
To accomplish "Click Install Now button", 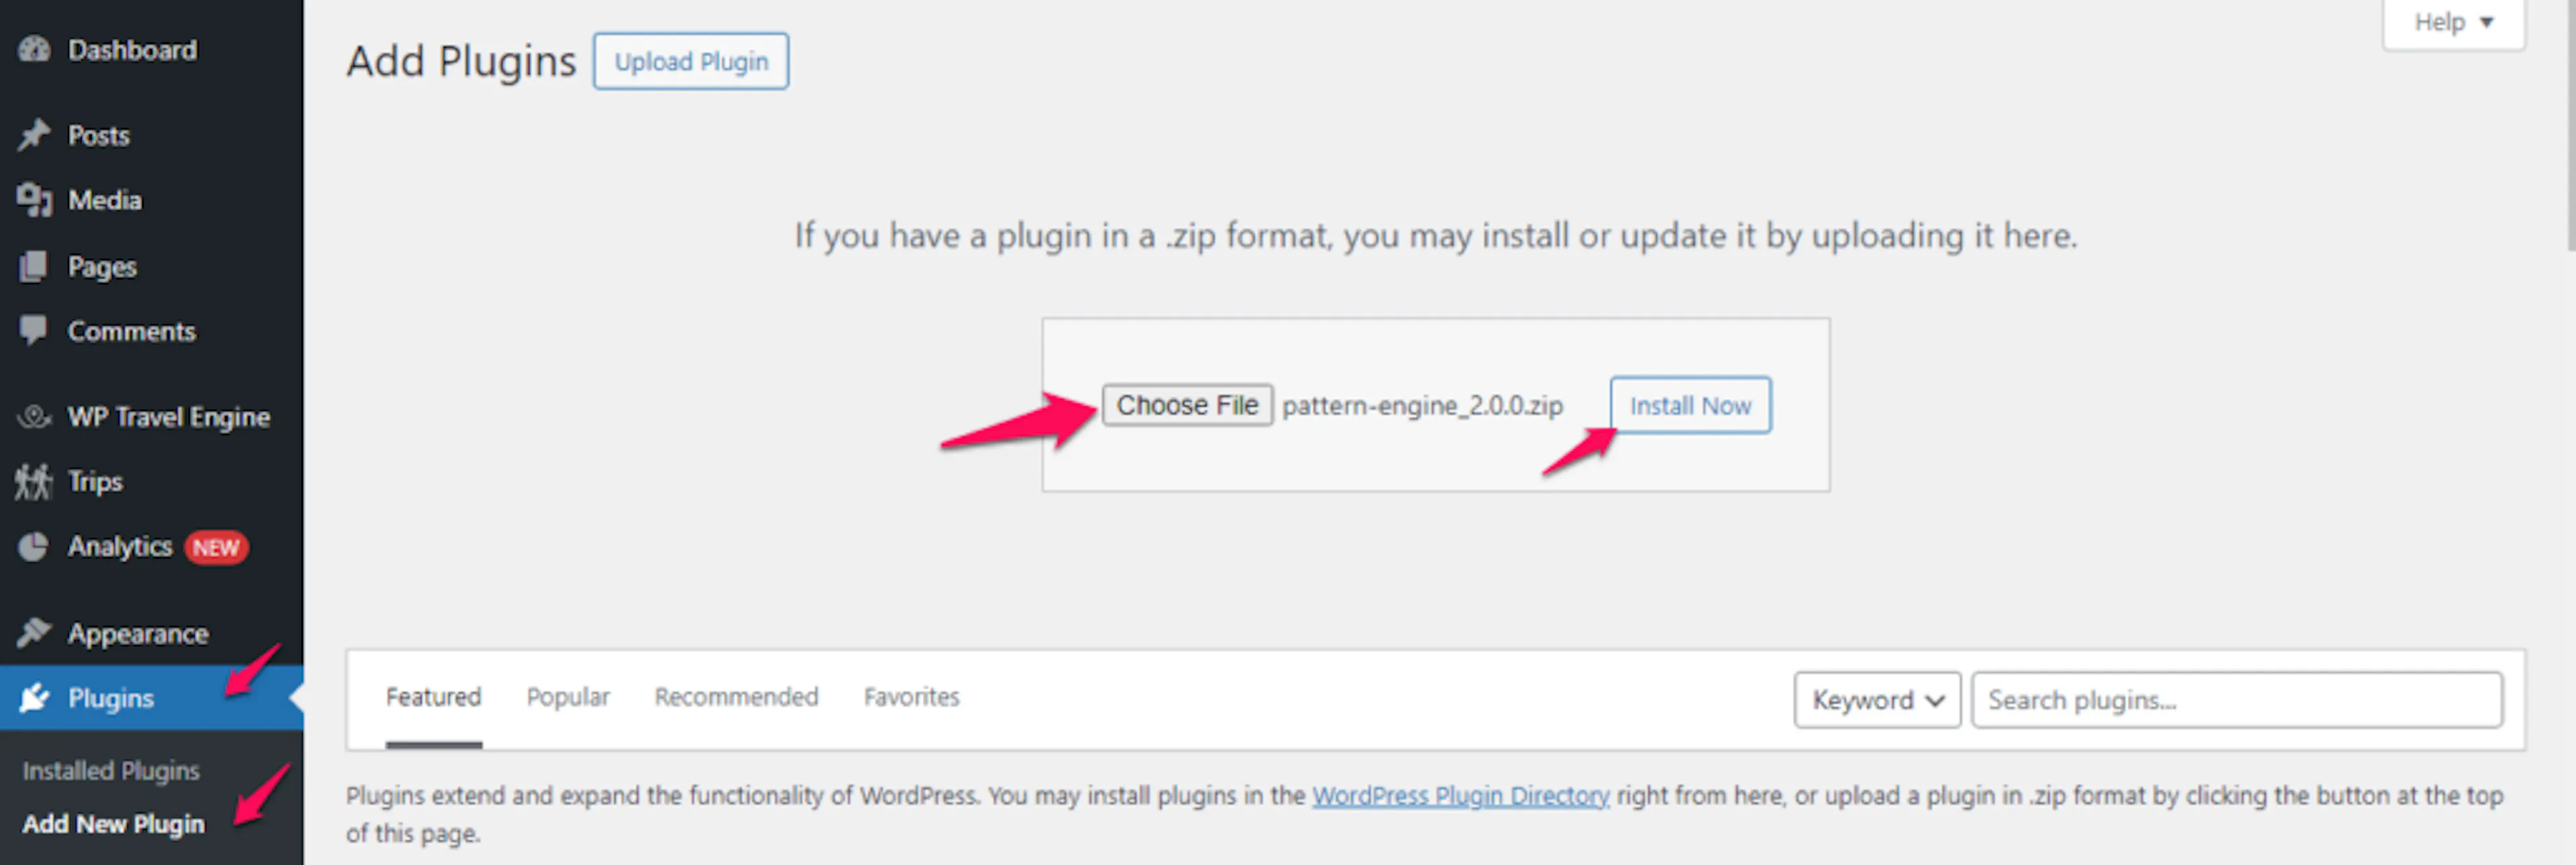I will 1690,405.
